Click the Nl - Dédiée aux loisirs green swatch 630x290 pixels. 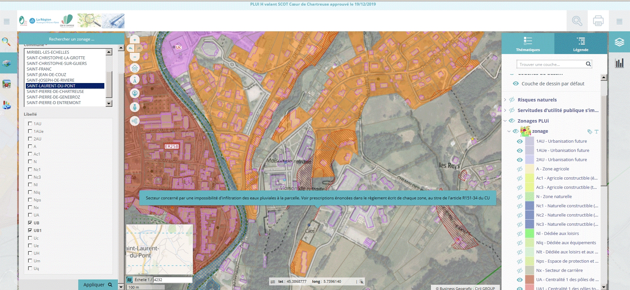click(x=529, y=234)
